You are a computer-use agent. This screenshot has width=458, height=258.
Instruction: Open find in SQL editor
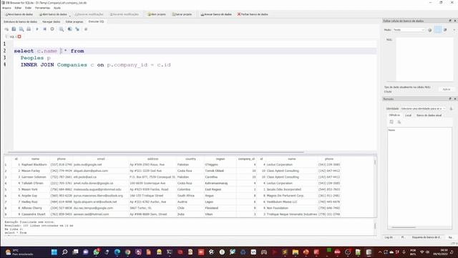(x=69, y=29)
